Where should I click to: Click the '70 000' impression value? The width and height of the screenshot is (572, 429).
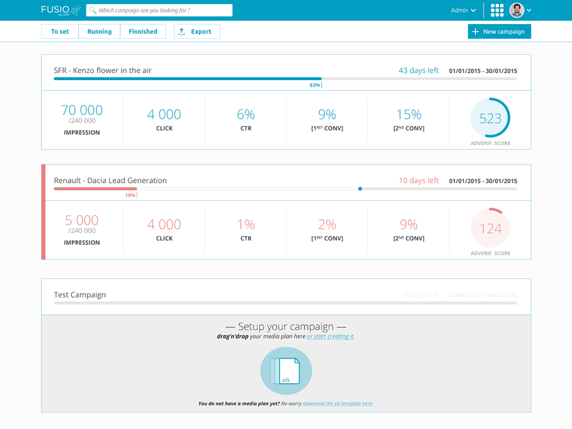(82, 110)
